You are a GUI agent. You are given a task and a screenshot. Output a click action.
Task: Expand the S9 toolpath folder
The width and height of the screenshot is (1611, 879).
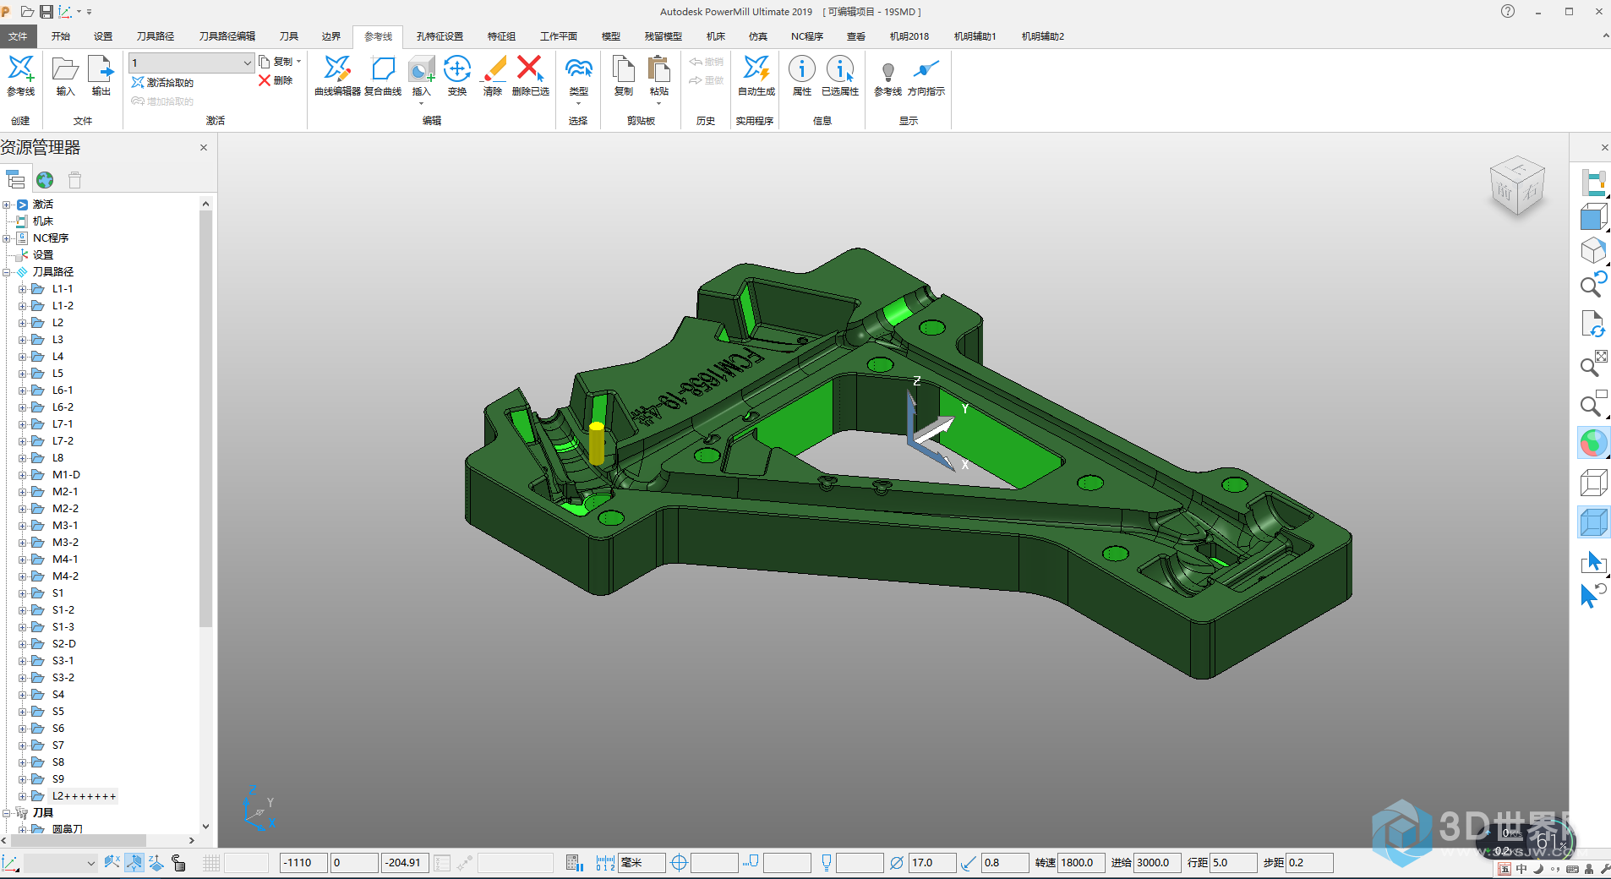point(22,779)
